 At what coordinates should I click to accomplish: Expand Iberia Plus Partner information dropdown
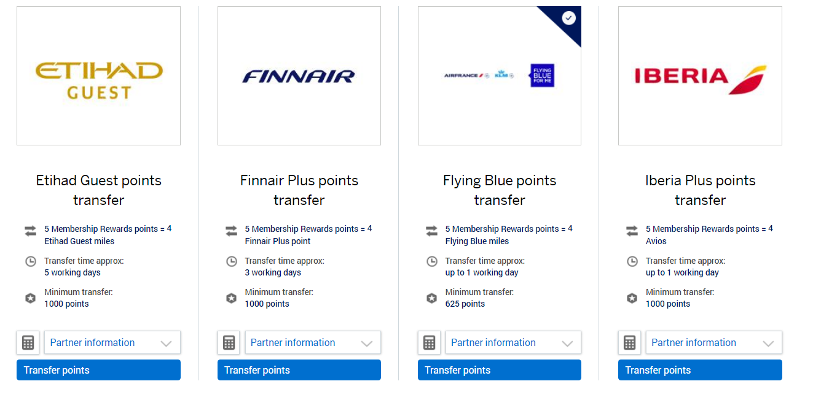click(713, 342)
